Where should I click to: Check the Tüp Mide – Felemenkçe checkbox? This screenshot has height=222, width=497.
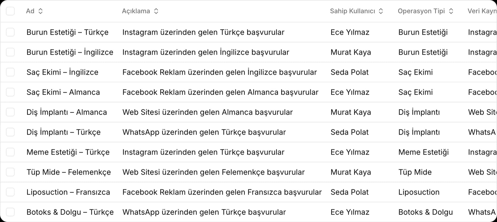pos(10,172)
